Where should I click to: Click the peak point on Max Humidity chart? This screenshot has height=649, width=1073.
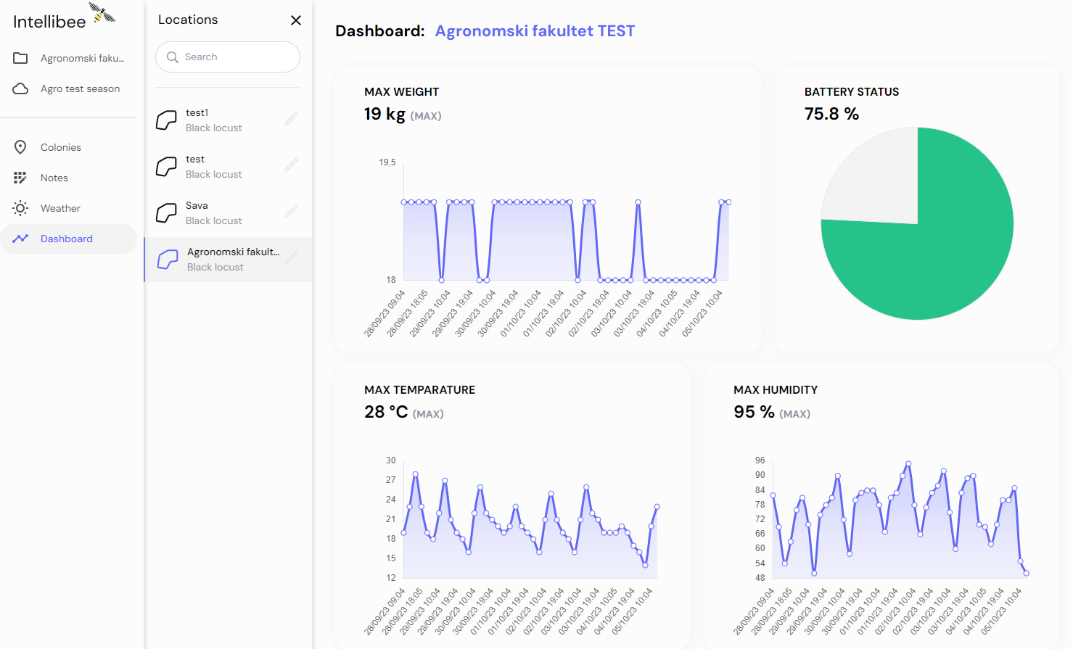tap(908, 463)
